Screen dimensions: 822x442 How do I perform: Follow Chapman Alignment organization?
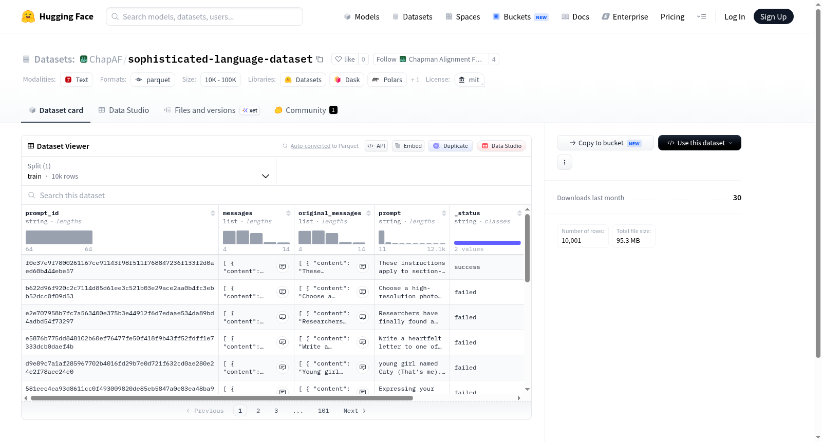click(x=431, y=59)
